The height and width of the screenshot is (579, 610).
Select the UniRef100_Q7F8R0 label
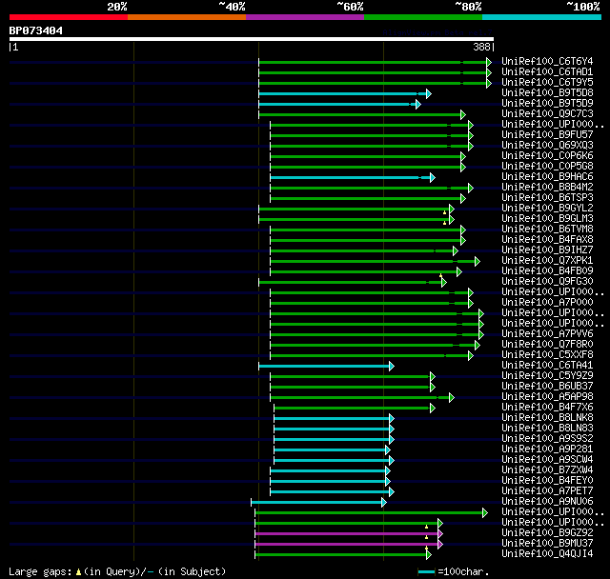547,345
